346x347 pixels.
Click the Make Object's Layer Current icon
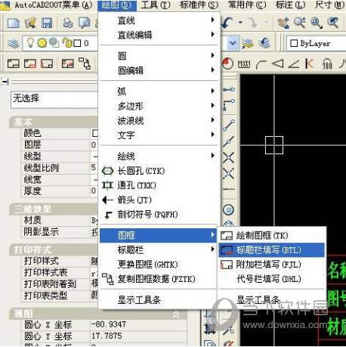248,43
